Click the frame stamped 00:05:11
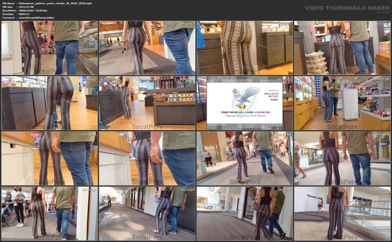Viewport: 392px width, 242px height. pos(245,213)
